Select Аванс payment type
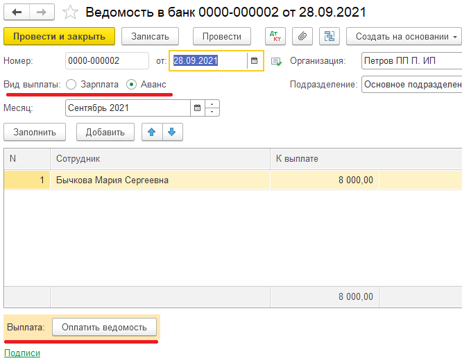The height and width of the screenshot is (363, 462). [132, 84]
